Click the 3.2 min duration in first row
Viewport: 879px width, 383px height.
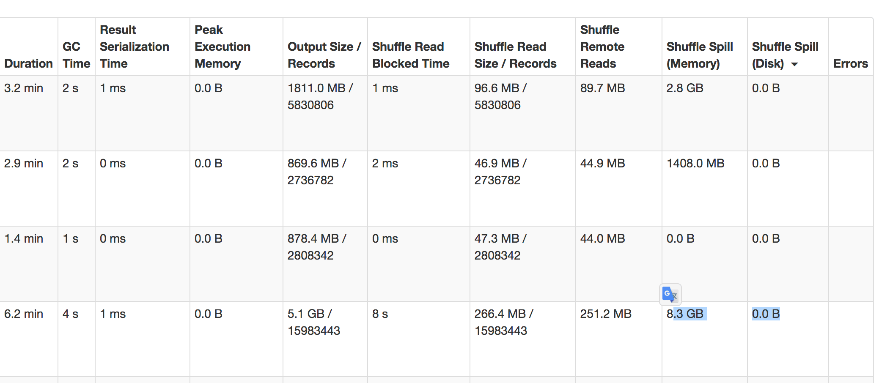pos(23,88)
